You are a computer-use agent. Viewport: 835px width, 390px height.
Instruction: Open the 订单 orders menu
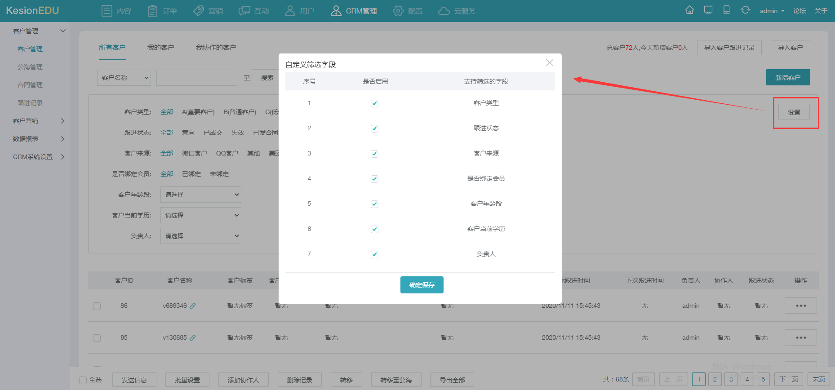[162, 11]
